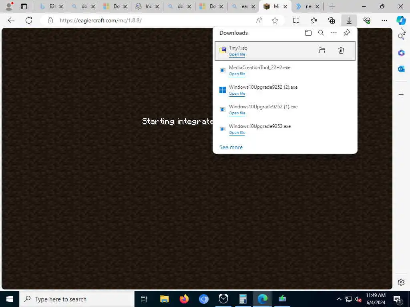The image size is (410, 307).
Task: Open split screen view
Action: point(296,20)
